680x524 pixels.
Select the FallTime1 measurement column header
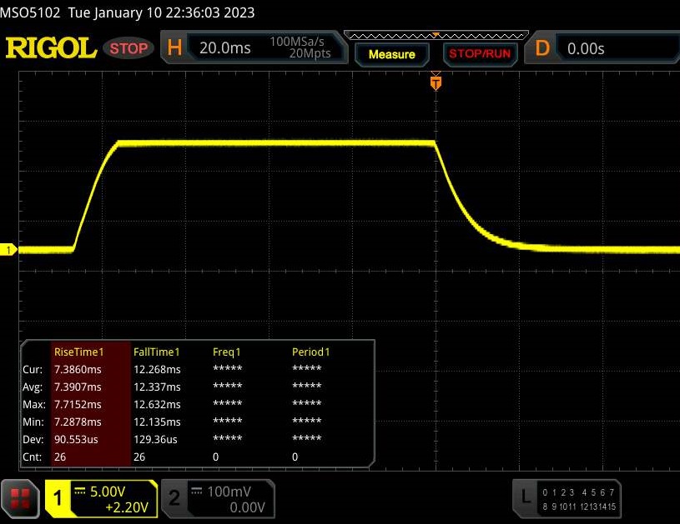click(x=156, y=352)
